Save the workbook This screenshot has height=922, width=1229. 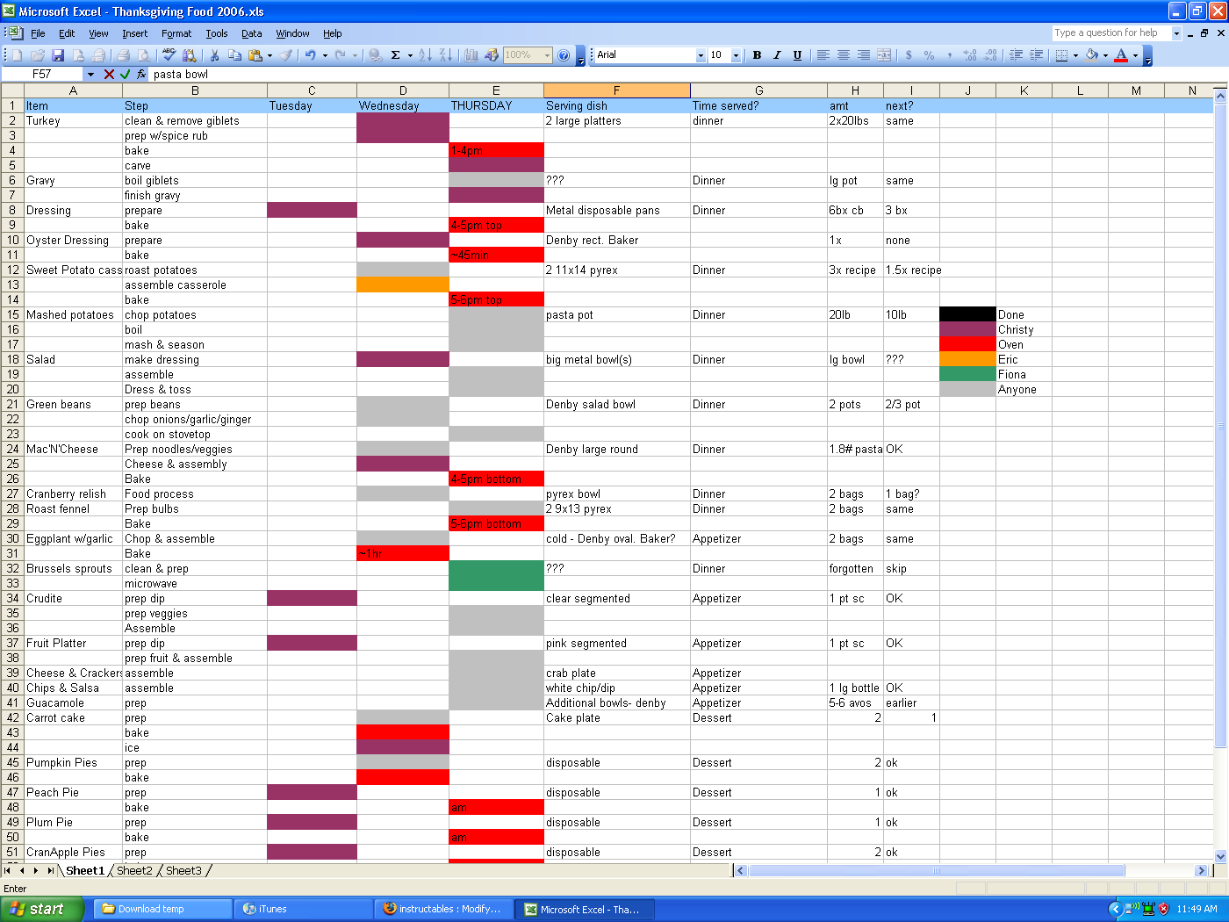(58, 54)
